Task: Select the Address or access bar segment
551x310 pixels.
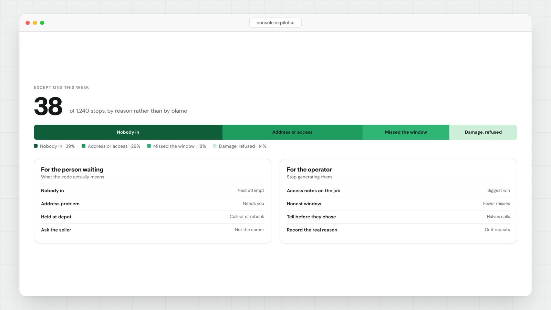Action: click(292, 132)
